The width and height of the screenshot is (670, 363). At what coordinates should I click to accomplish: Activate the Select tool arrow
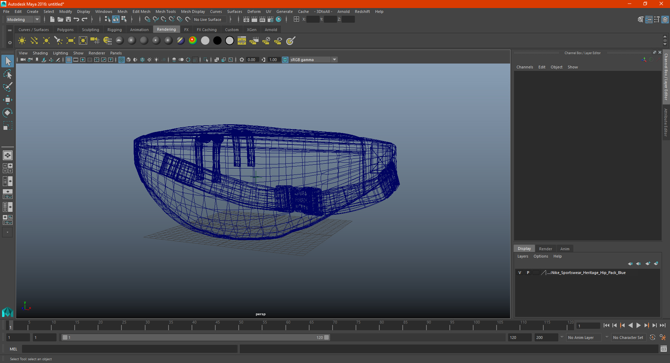(7, 61)
